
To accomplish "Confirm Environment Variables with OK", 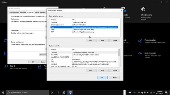I will coord(102,77).
